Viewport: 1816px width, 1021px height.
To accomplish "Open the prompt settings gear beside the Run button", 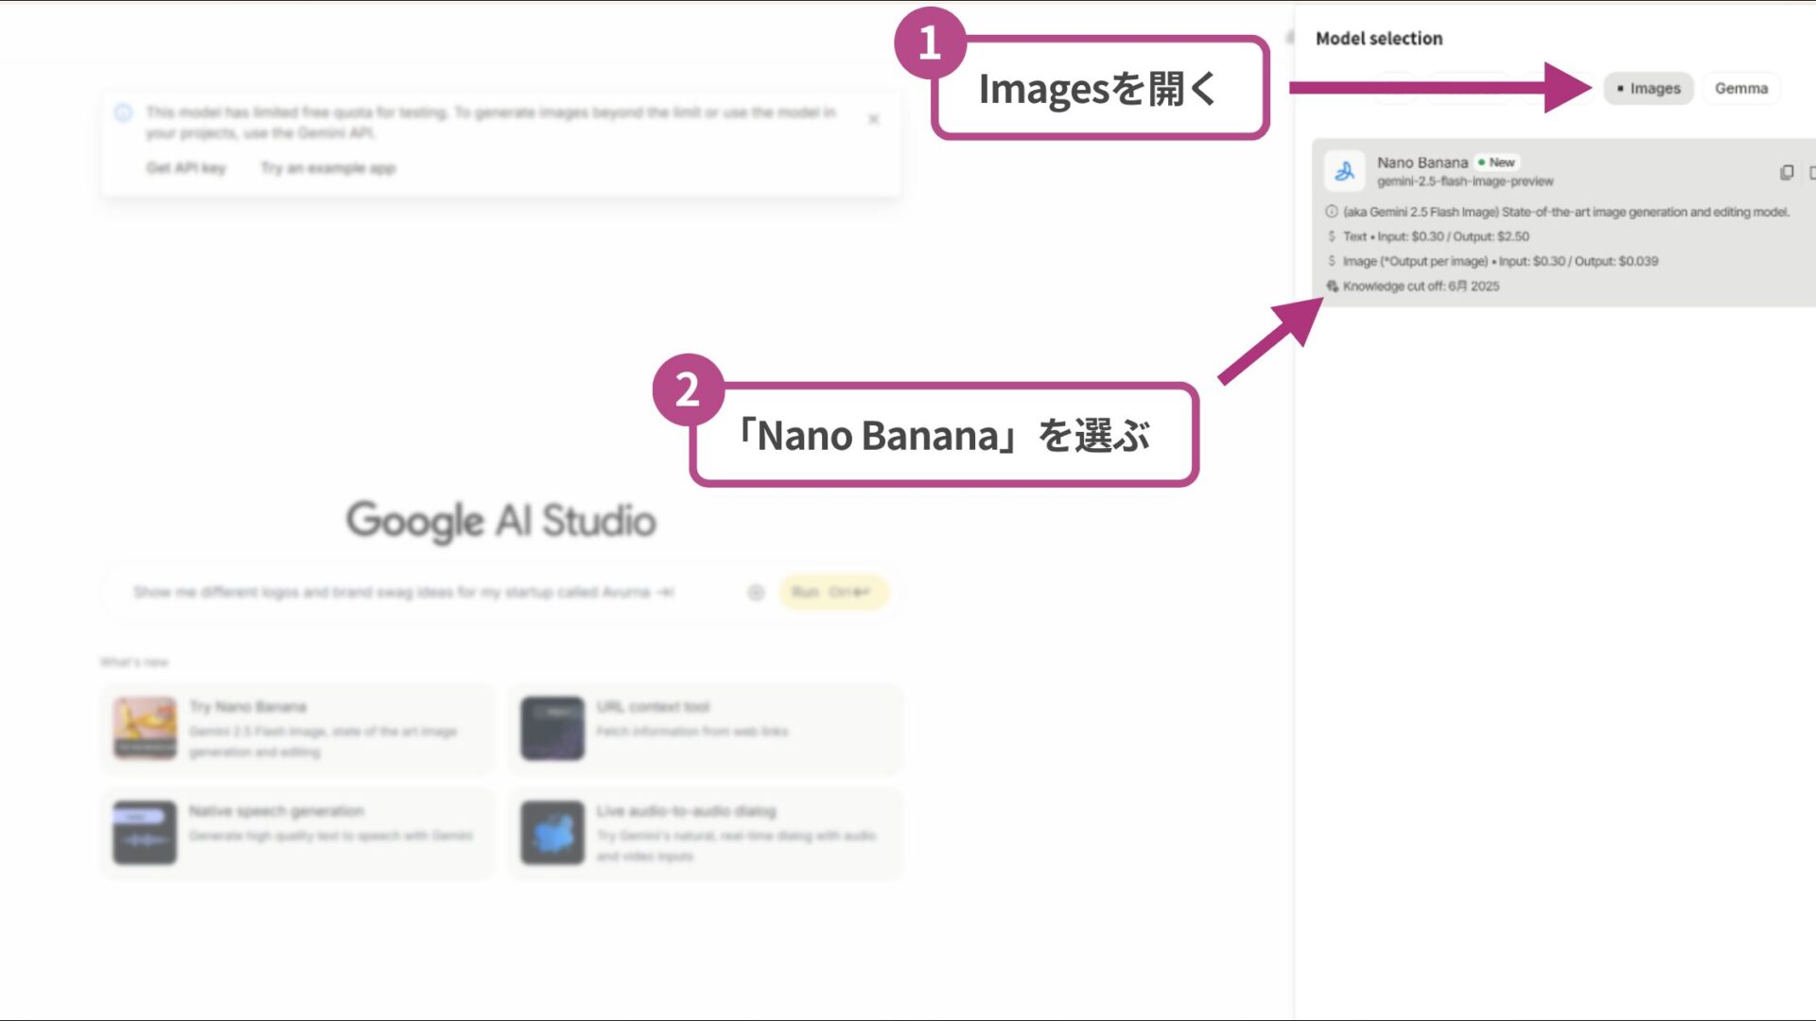I will tap(756, 592).
